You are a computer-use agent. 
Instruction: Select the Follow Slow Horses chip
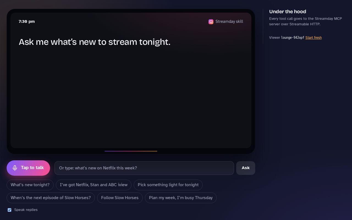pyautogui.click(x=120, y=198)
